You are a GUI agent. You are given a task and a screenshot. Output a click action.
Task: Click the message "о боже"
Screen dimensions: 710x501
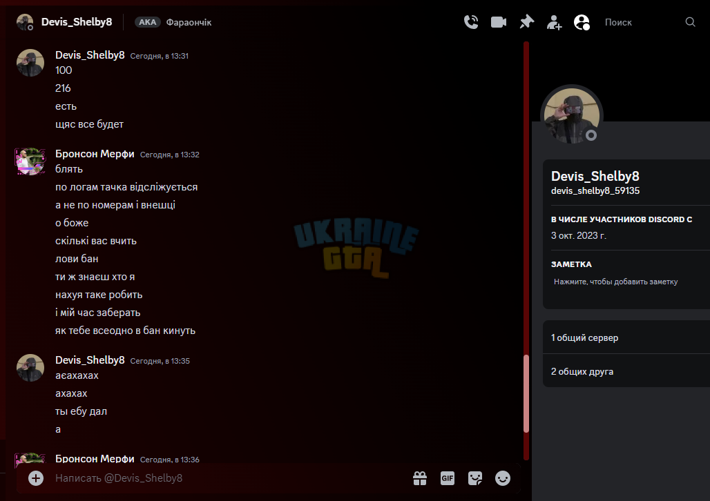72,223
